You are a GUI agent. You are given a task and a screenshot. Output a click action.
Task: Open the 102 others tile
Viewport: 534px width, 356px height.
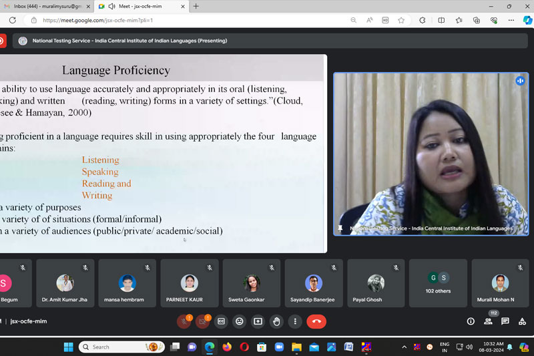click(x=438, y=283)
